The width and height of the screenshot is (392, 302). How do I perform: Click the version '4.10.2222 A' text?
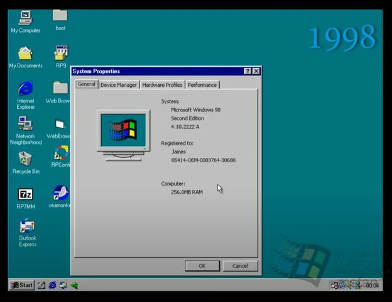(185, 126)
